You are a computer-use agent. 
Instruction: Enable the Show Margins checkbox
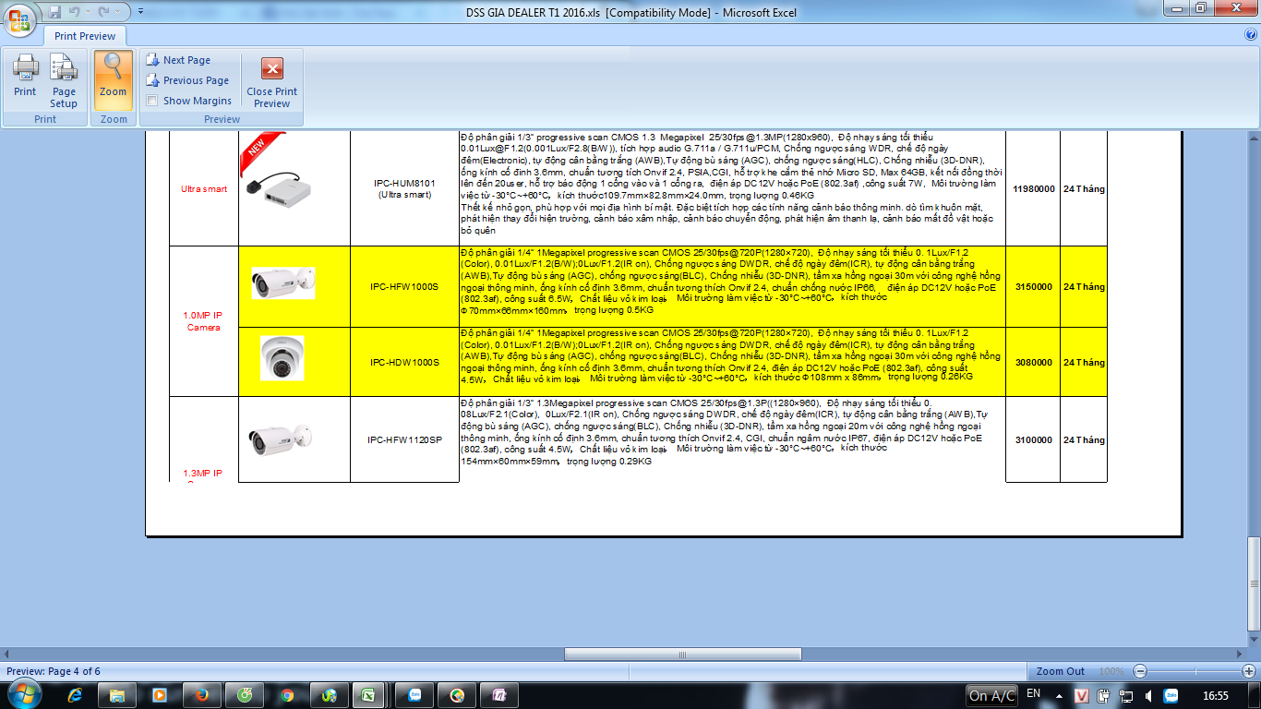pos(152,101)
